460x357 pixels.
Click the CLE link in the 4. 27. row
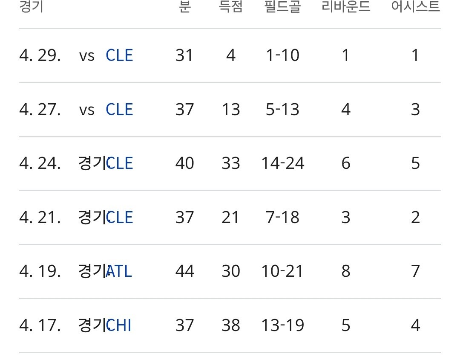pyautogui.click(x=119, y=110)
